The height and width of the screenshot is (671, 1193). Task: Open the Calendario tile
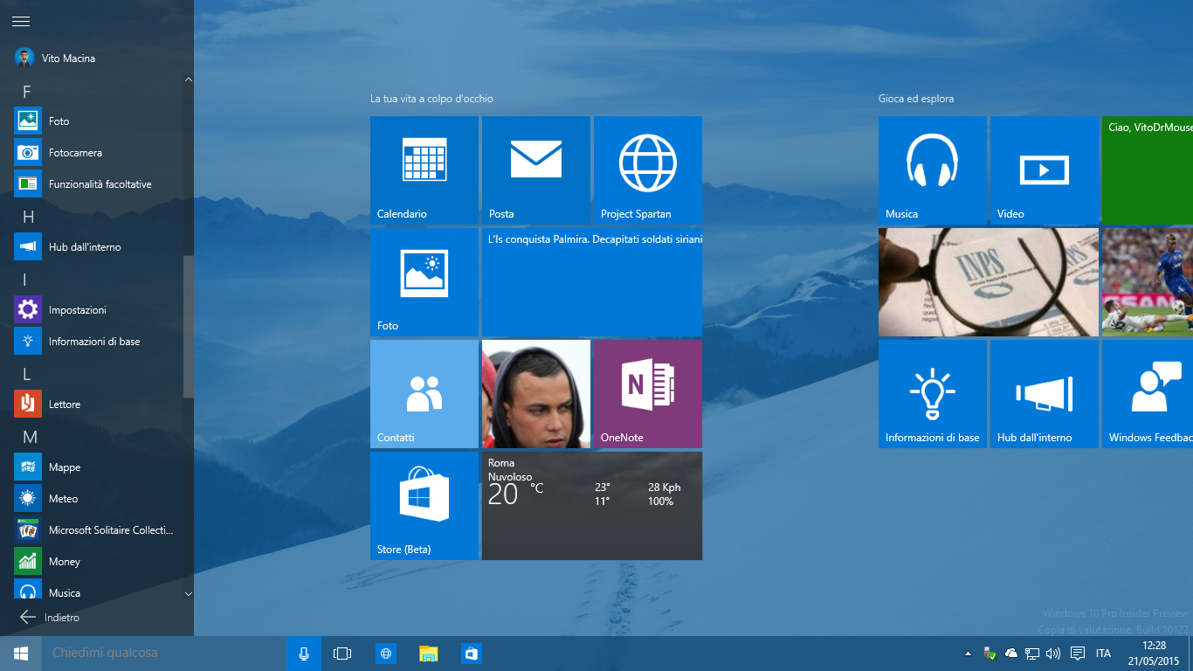424,170
